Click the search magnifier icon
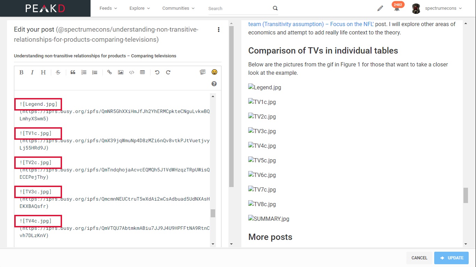This screenshot has height=267, width=476. 275,8
